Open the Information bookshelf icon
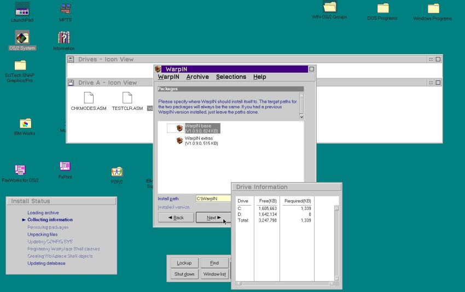The width and height of the screenshot is (465, 292). [x=64, y=38]
